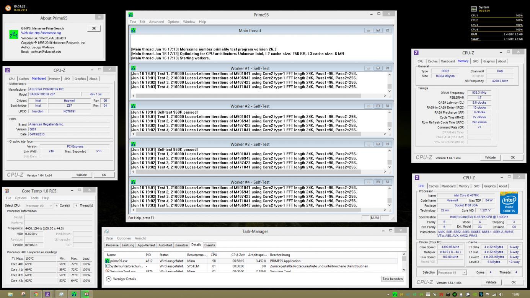Screen dimensions: 530x298
Task: Open the Core Temp Tools menu
Action: pos(34,198)
